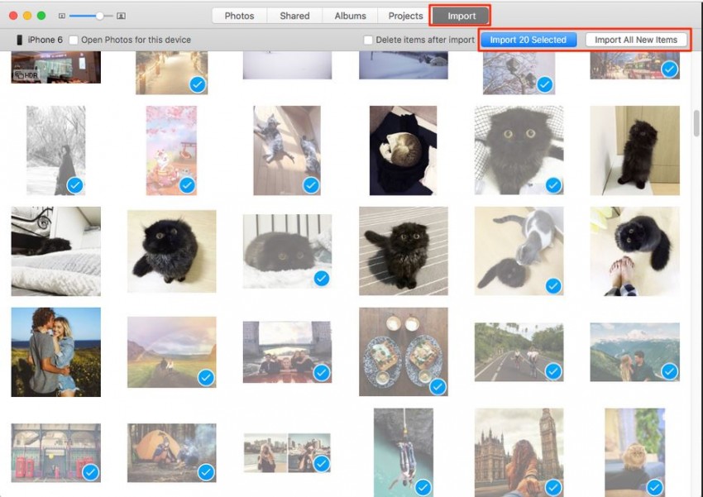Image resolution: width=703 pixels, height=497 pixels.
Task: Click Import All New Items button
Action: pyautogui.click(x=635, y=40)
